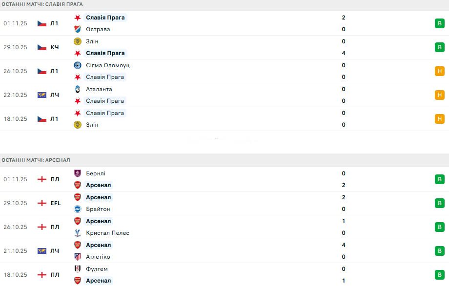Click the ОСТАННІ МАТЧІ: СЛАВІЯ ПРАГА header

[x=42, y=4]
